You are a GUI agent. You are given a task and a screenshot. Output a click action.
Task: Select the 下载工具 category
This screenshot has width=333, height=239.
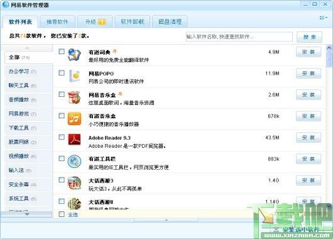click(x=28, y=128)
